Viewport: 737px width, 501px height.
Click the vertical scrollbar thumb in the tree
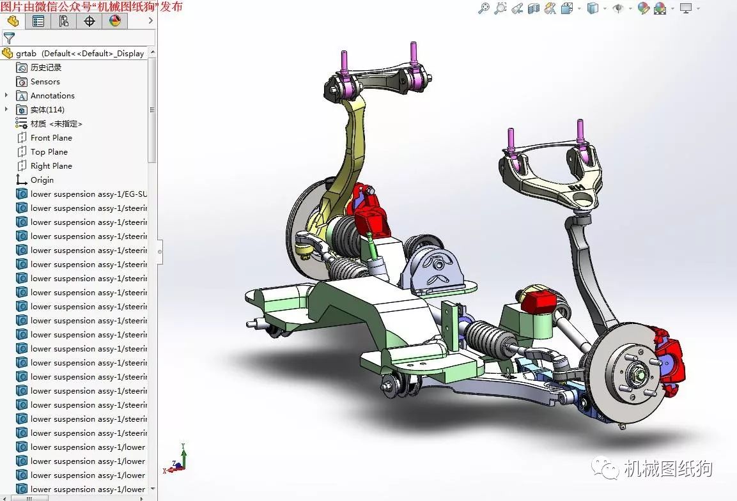152,109
